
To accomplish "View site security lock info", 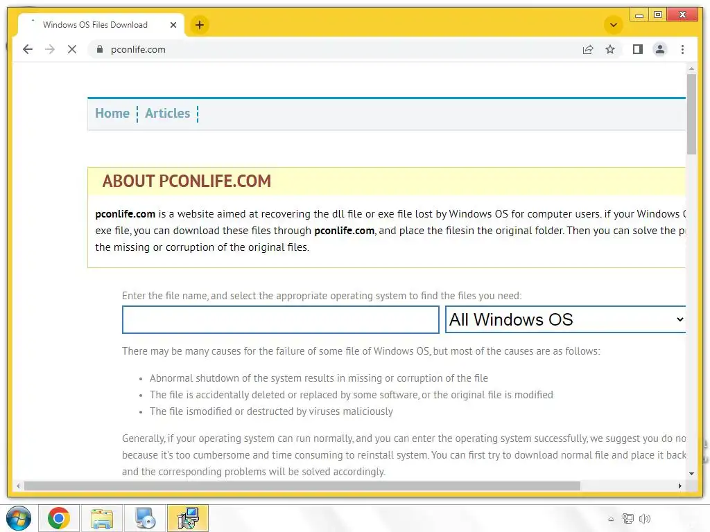I will click(x=100, y=49).
